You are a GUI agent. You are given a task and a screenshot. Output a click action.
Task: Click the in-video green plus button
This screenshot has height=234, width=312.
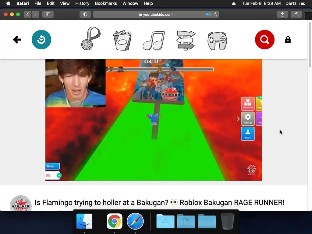pyautogui.click(x=59, y=175)
